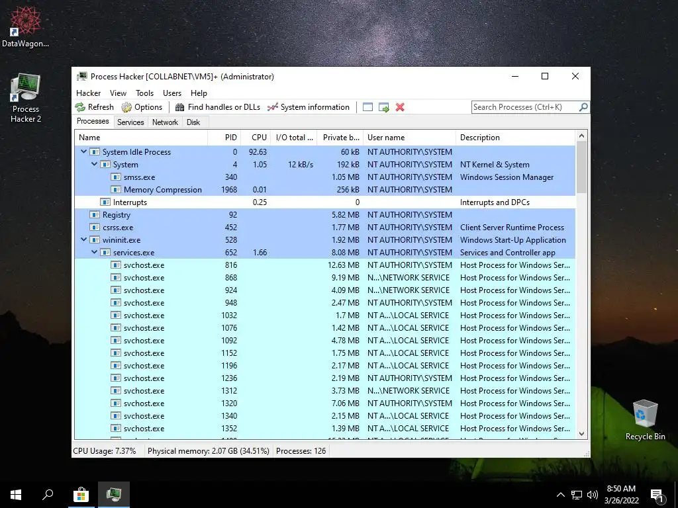678x508 pixels.
Task: Click the scrollbar up arrow
Action: [581, 136]
